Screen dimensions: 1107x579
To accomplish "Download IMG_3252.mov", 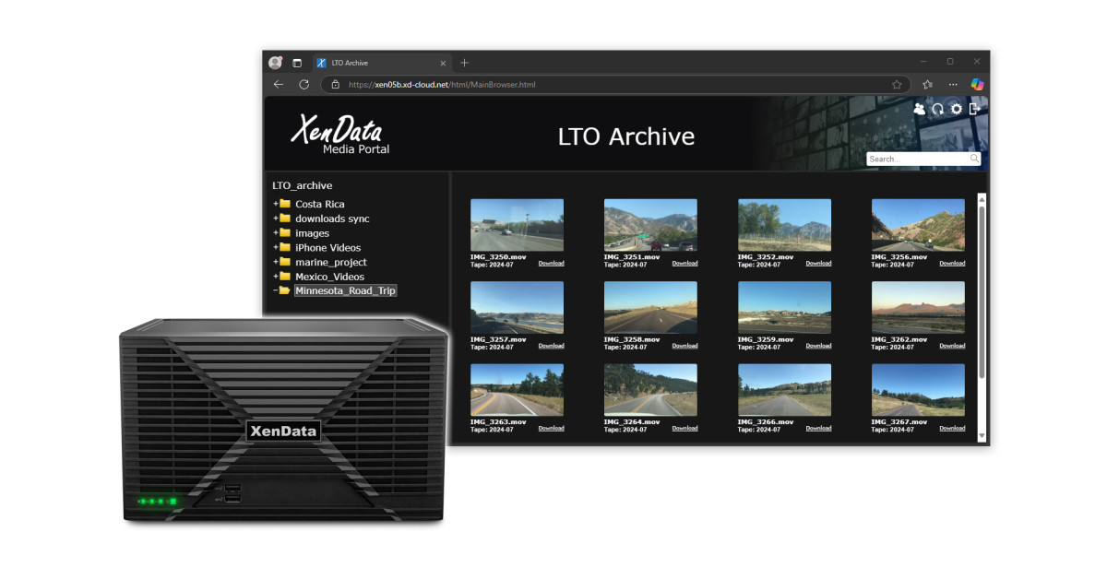I will coord(818,264).
